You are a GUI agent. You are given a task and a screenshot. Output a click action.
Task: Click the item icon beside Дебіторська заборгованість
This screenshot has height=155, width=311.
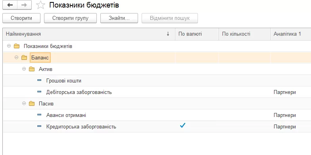[x=39, y=92]
